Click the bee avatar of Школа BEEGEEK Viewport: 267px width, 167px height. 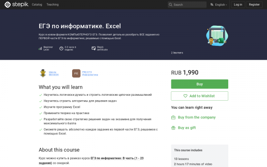(43, 73)
